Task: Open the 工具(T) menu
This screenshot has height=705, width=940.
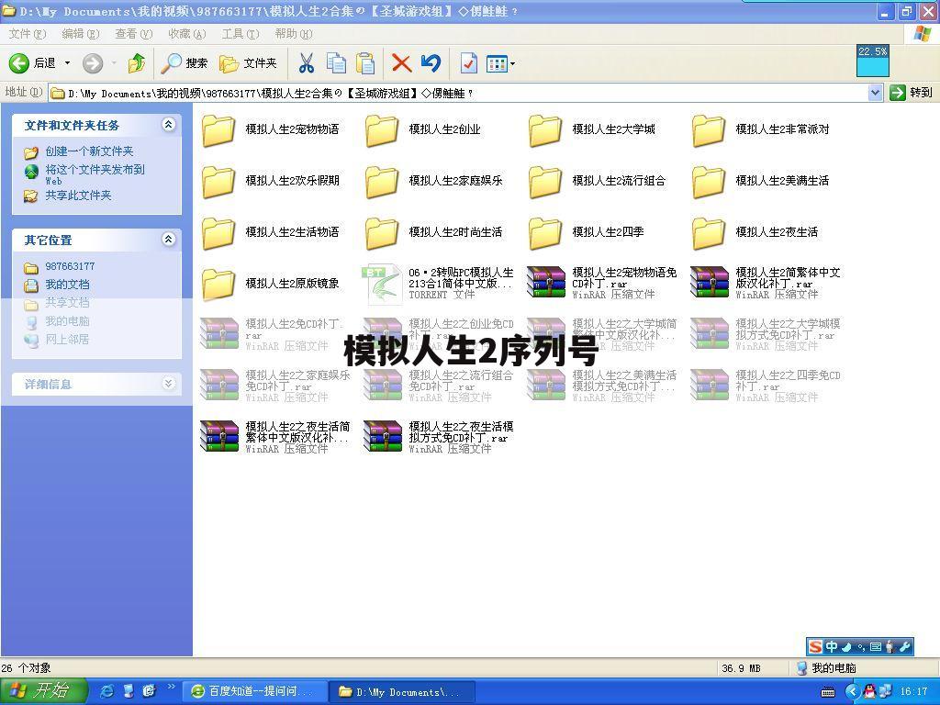Action: tap(241, 34)
